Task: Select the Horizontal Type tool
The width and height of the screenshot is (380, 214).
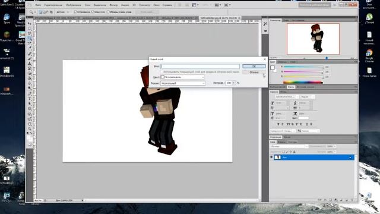Action: point(30,99)
